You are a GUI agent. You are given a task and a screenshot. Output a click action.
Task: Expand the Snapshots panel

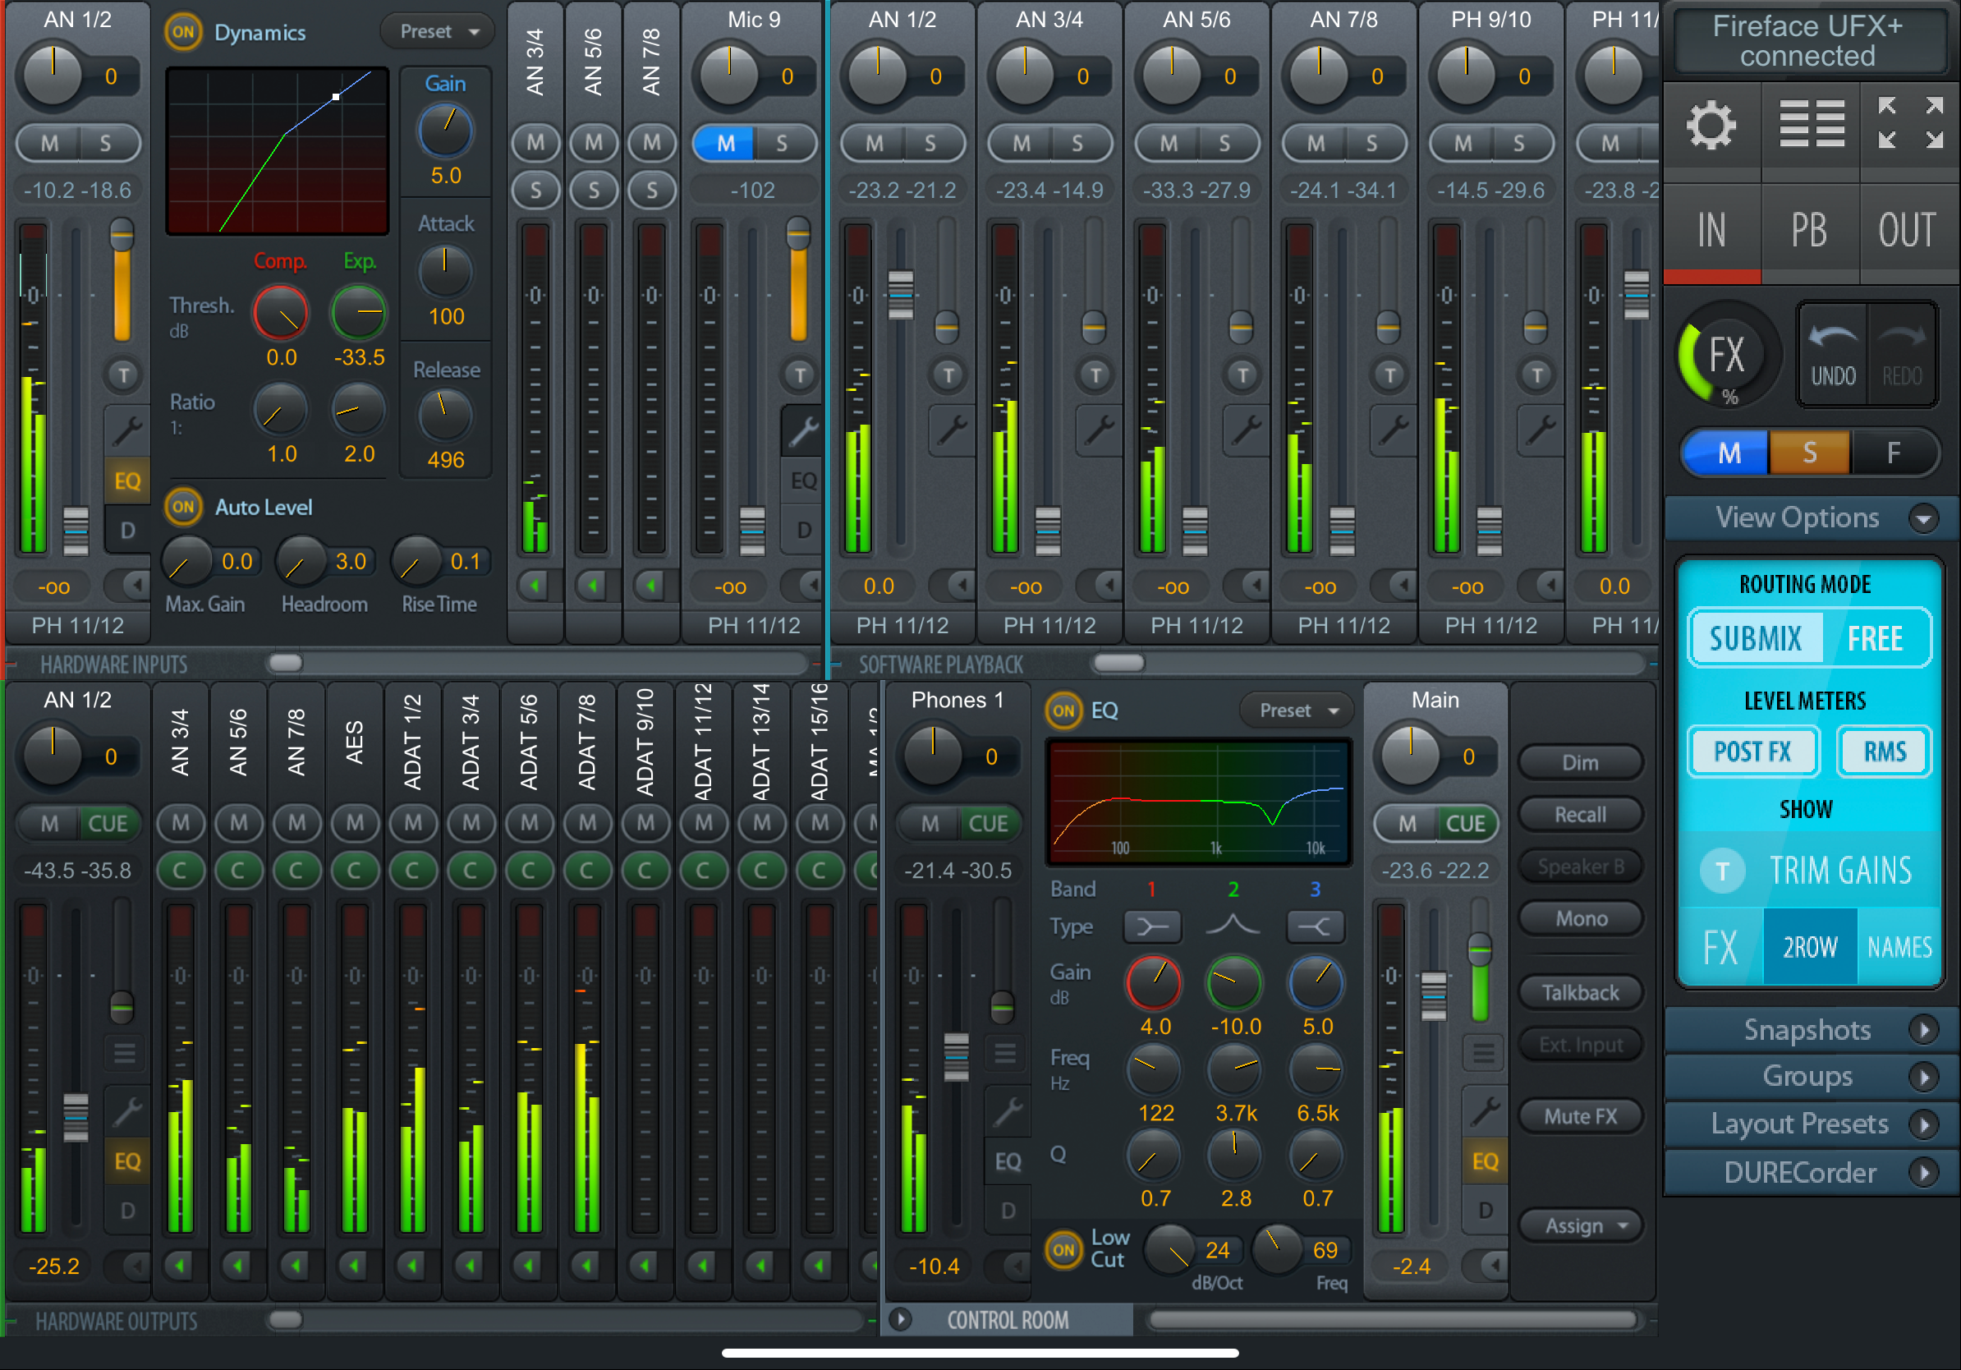[x=1808, y=1029]
